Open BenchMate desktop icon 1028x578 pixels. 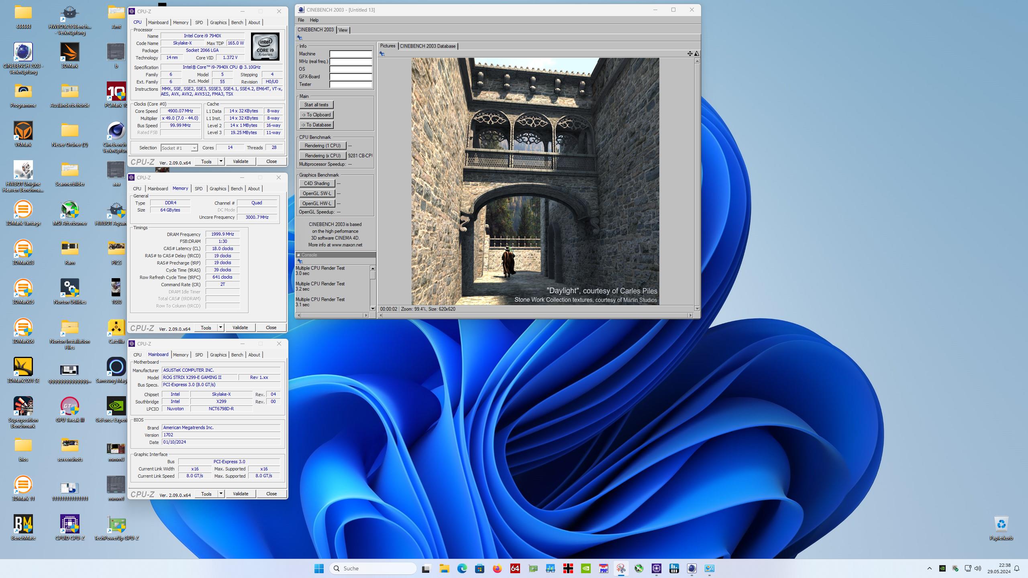point(23,527)
